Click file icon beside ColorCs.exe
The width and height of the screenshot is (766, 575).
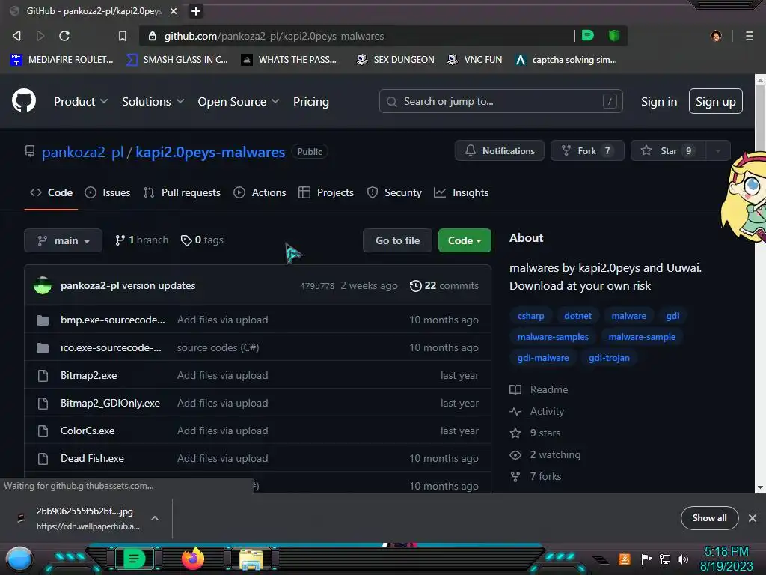[43, 431]
